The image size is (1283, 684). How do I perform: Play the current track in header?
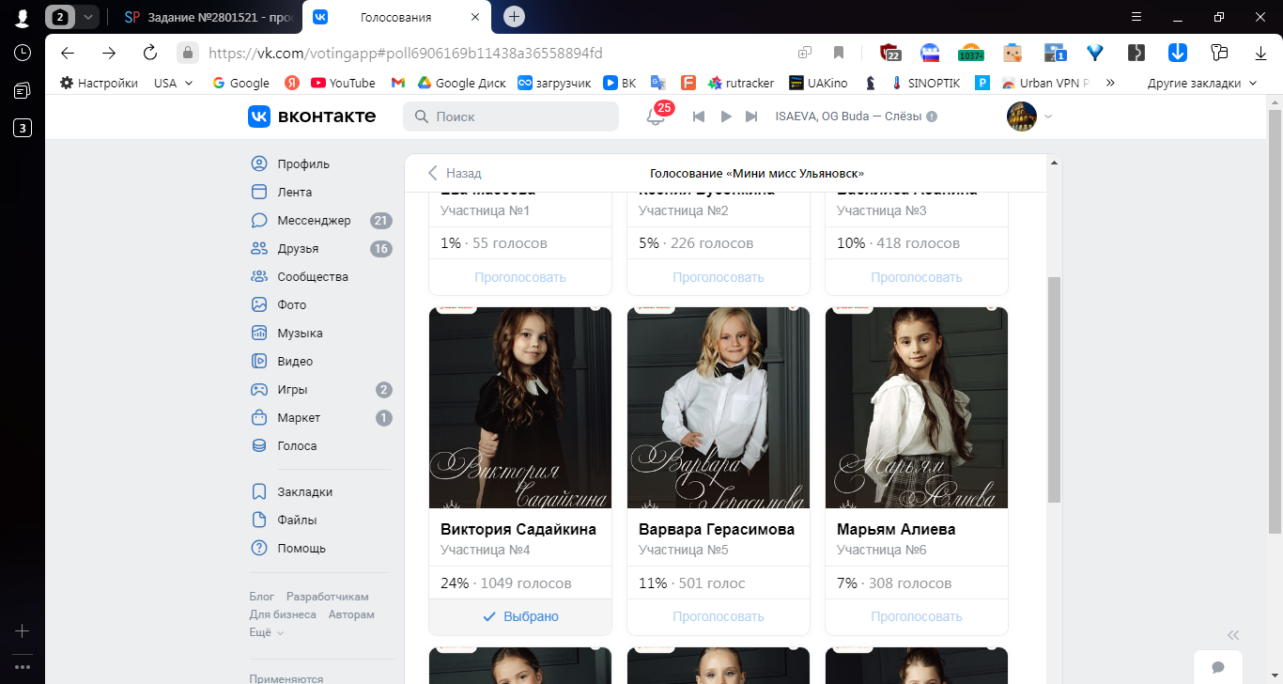click(725, 117)
